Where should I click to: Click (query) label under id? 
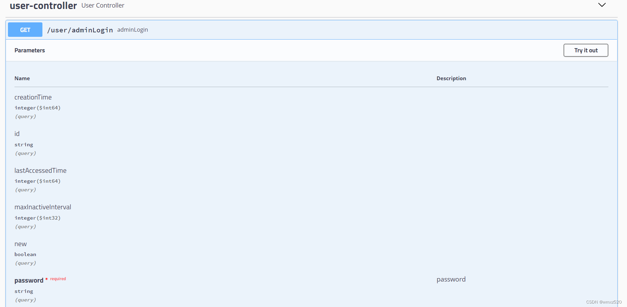pyautogui.click(x=26, y=153)
